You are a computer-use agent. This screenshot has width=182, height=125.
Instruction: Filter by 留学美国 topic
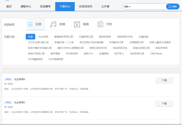point(55,54)
